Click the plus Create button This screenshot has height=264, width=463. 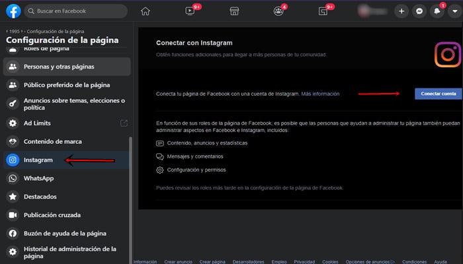click(401, 11)
